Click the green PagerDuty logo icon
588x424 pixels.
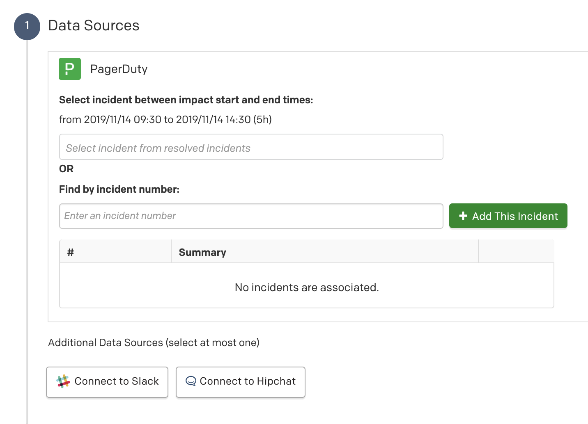coord(69,68)
